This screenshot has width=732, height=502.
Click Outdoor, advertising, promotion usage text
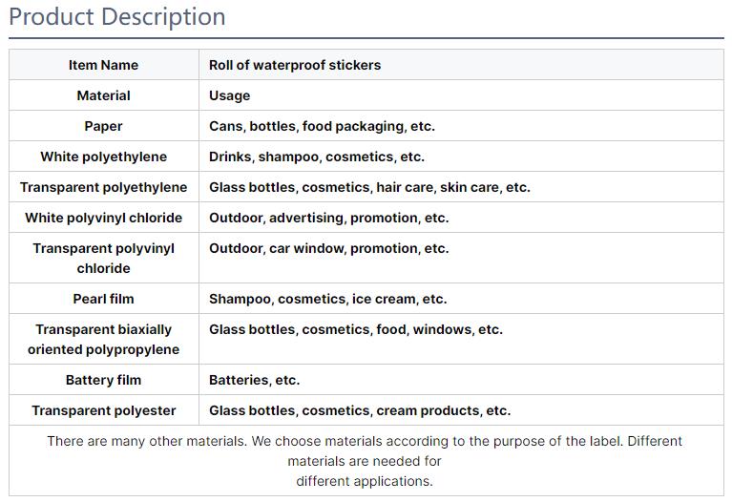(328, 218)
